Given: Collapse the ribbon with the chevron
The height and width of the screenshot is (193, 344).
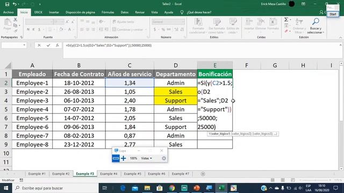Looking at the screenshot, I should click(x=340, y=38).
